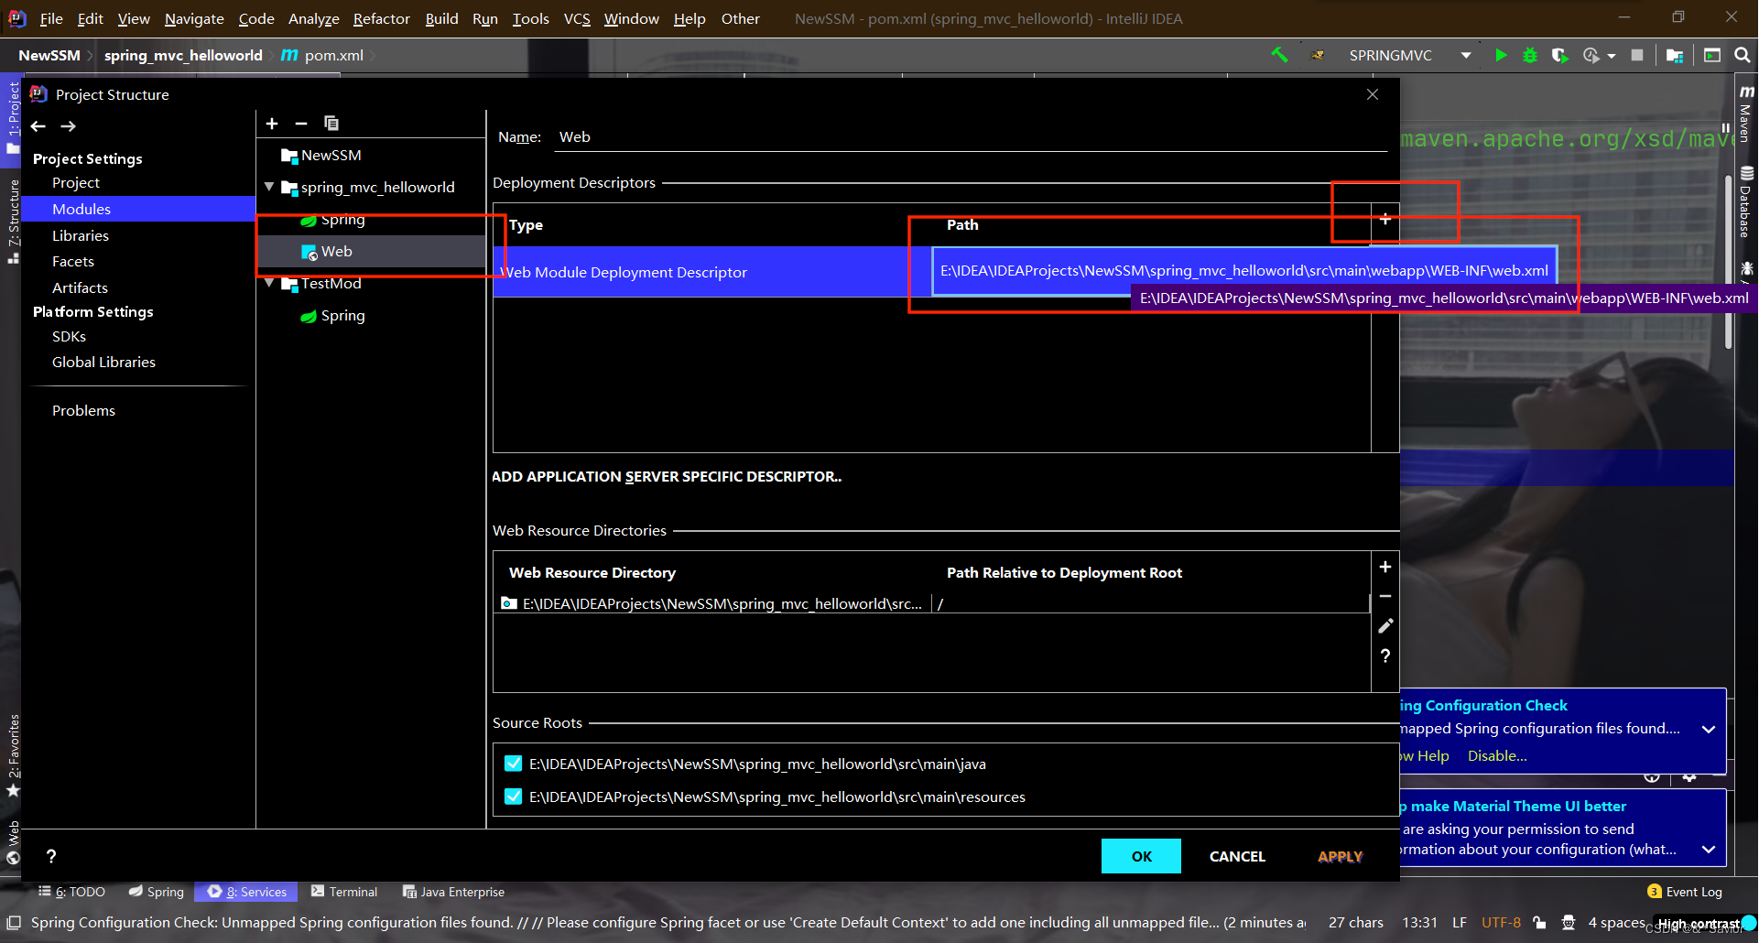The width and height of the screenshot is (1759, 943).
Task: Remove the selected module with the minus icon
Action: pos(301,124)
